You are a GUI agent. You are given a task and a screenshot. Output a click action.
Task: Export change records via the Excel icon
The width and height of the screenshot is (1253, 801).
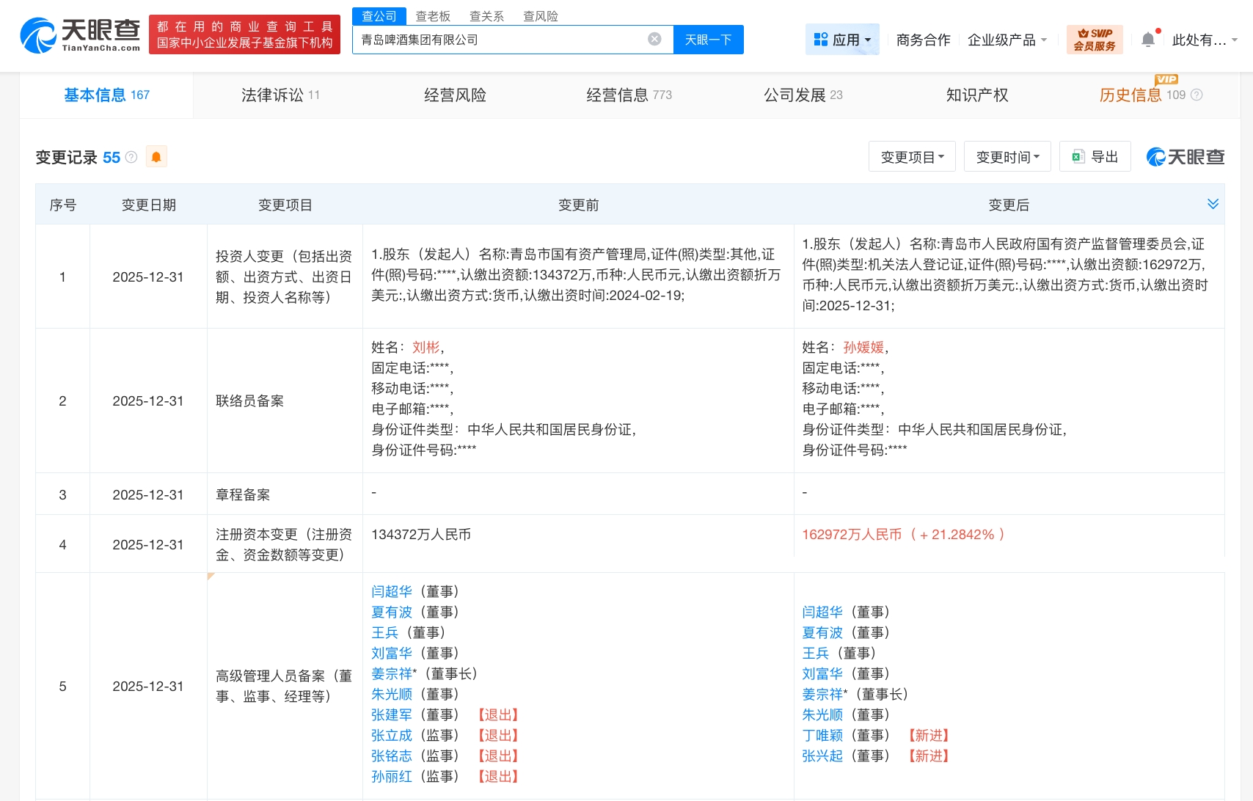1077,156
